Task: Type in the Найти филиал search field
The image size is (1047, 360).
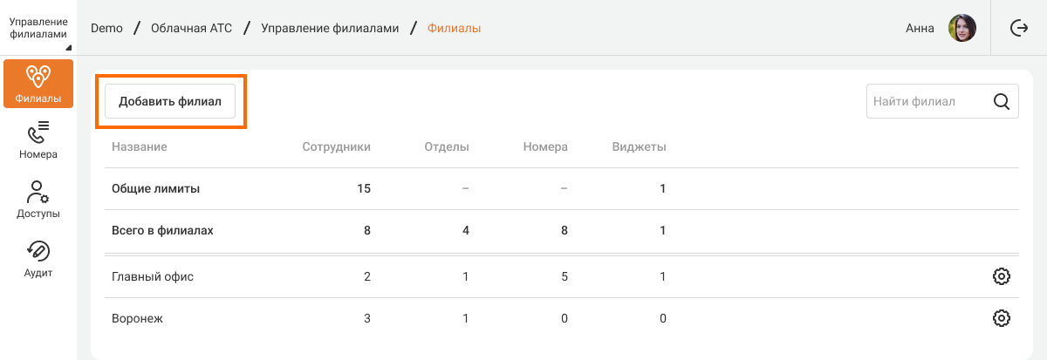Action: 927,101
